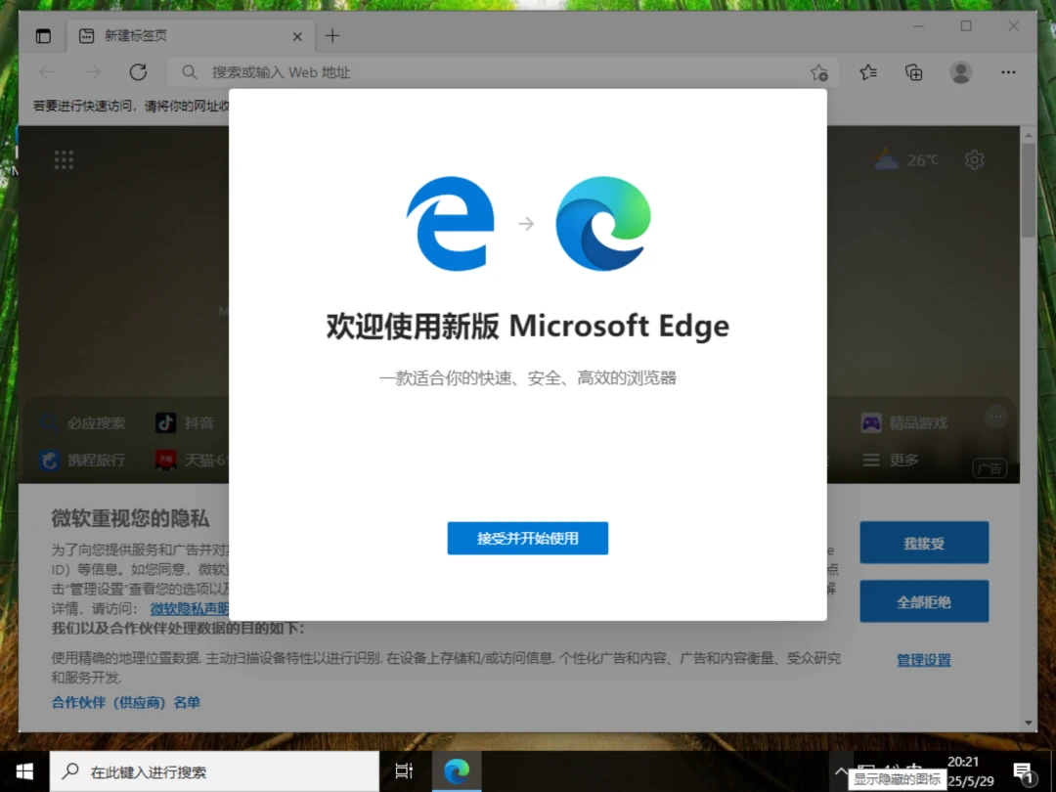
Task: Refresh the page with reload icon
Action: (x=138, y=72)
